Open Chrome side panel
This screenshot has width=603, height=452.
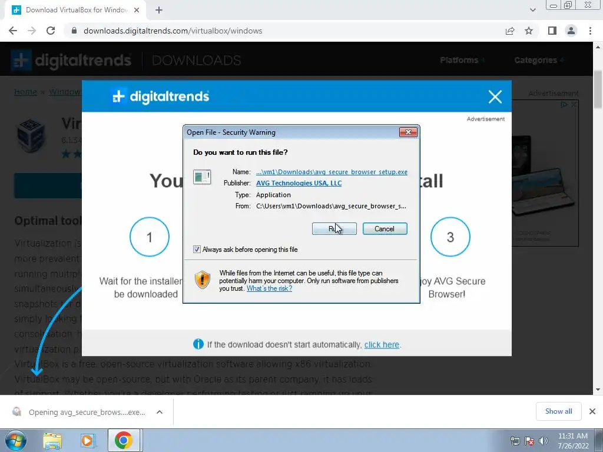coord(552,31)
